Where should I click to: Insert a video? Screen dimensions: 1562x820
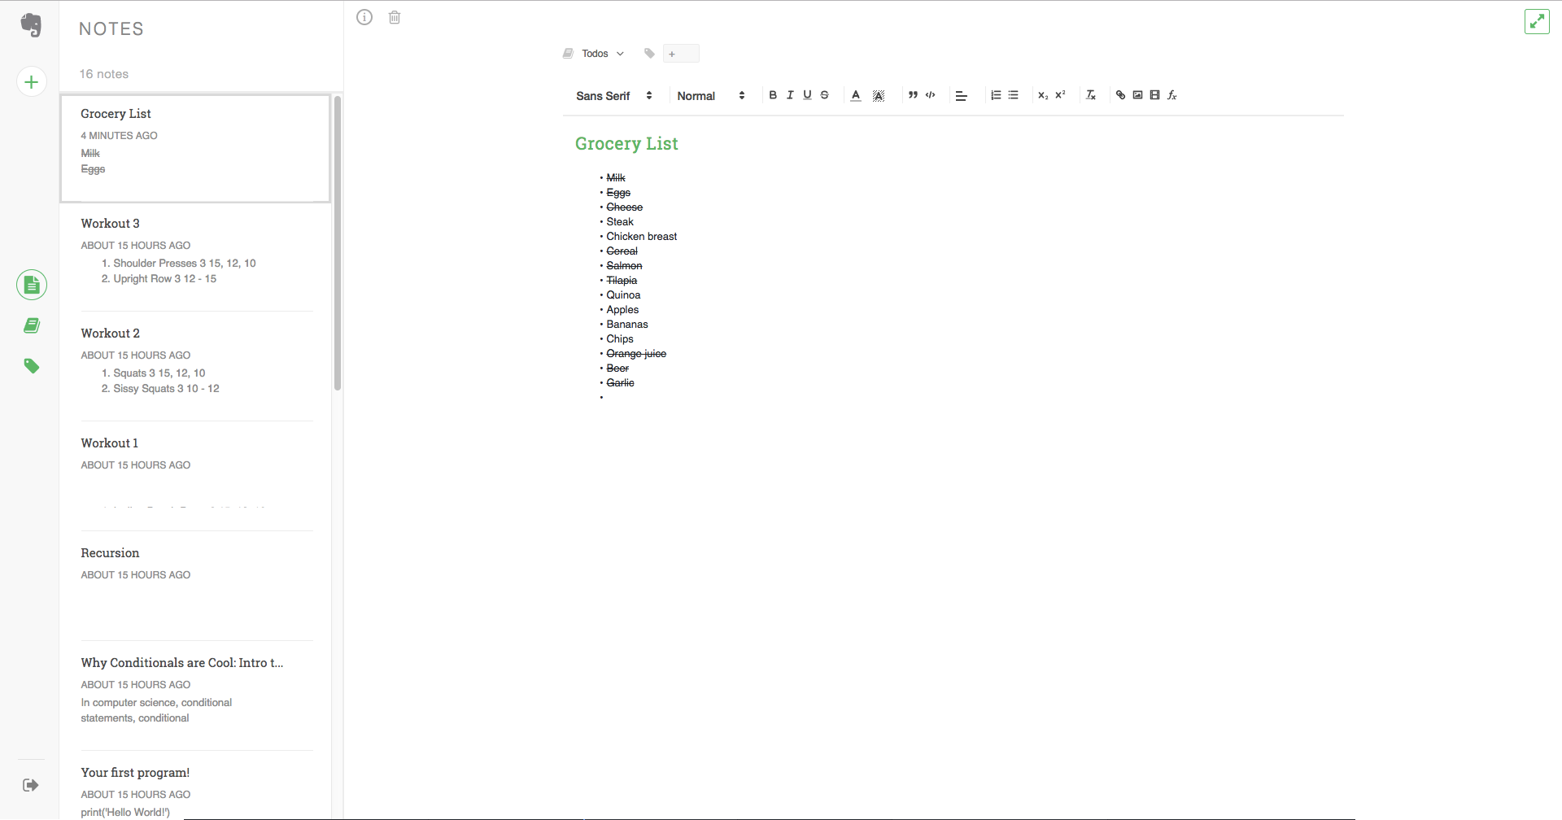pyautogui.click(x=1154, y=95)
